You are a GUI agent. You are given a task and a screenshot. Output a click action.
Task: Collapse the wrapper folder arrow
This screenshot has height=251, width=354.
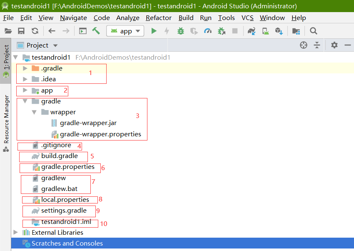pos(34,112)
